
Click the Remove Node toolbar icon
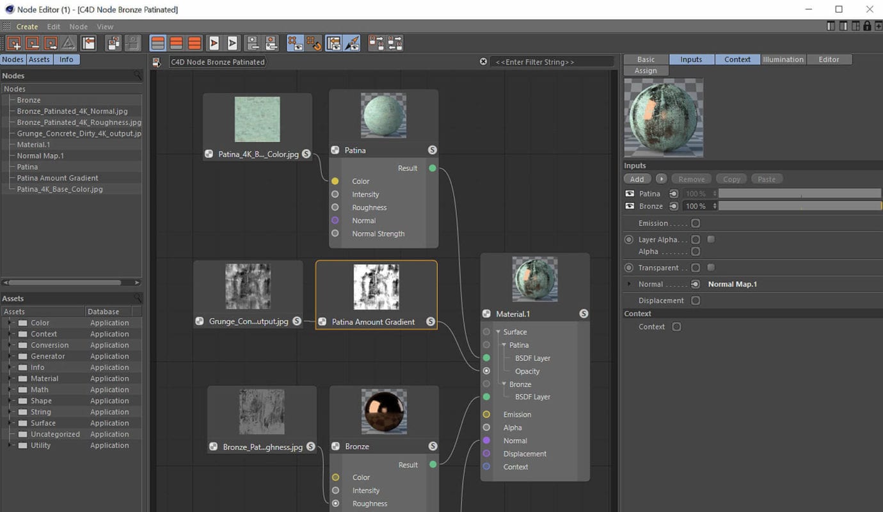coord(31,44)
